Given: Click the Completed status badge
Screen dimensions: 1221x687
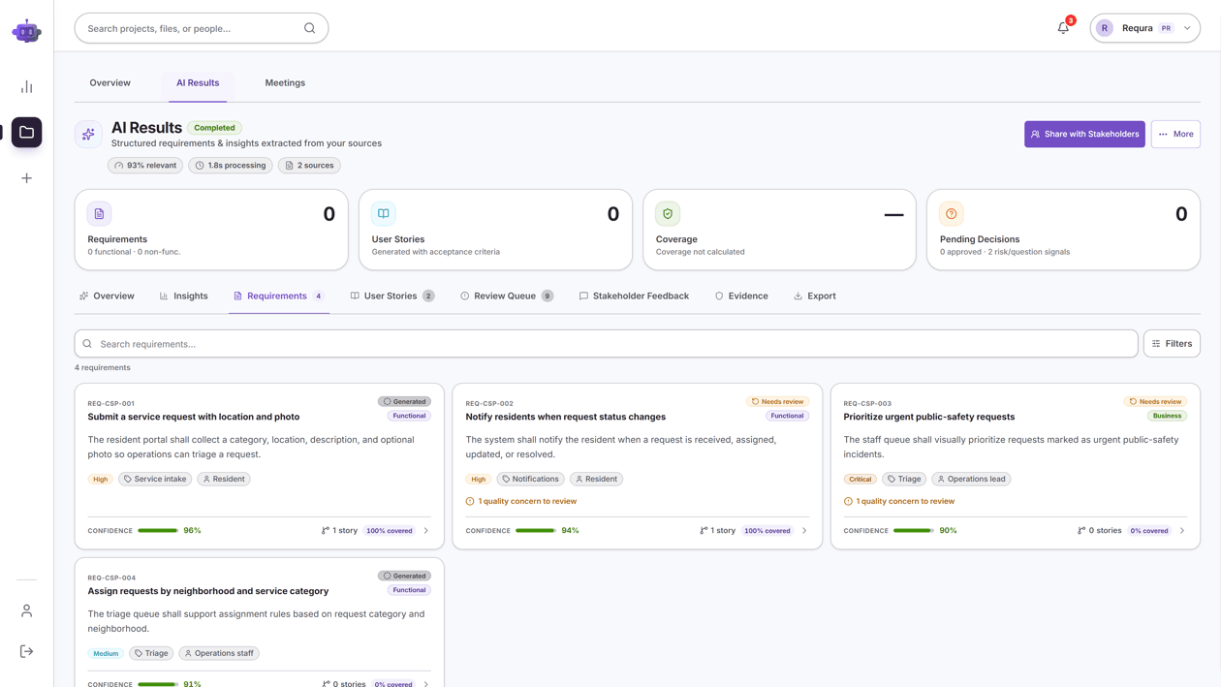Looking at the screenshot, I should click(214, 128).
